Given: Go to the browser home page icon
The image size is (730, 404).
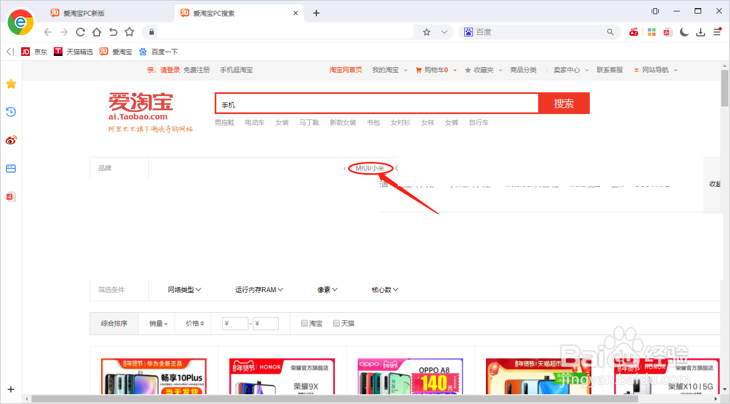Looking at the screenshot, I should pyautogui.click(x=97, y=32).
